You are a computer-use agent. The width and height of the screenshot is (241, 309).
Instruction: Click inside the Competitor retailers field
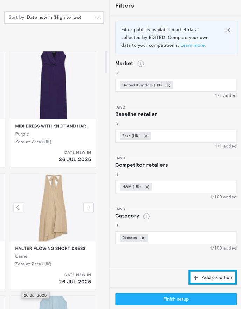194,186
